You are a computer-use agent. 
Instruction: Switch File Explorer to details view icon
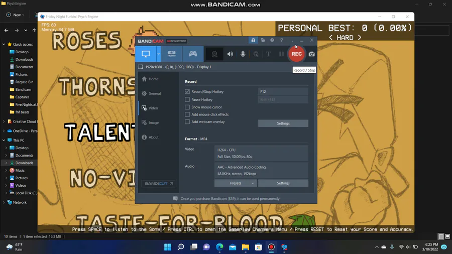(441, 236)
